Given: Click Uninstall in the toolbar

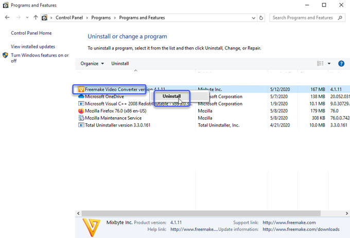Looking at the screenshot, I should point(120,64).
